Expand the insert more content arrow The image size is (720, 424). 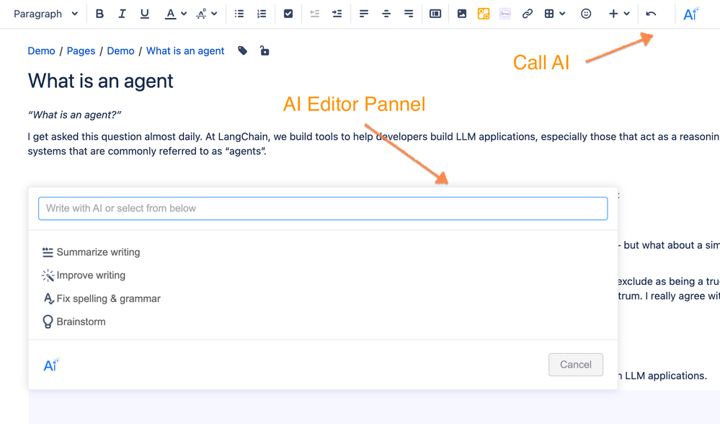click(627, 14)
